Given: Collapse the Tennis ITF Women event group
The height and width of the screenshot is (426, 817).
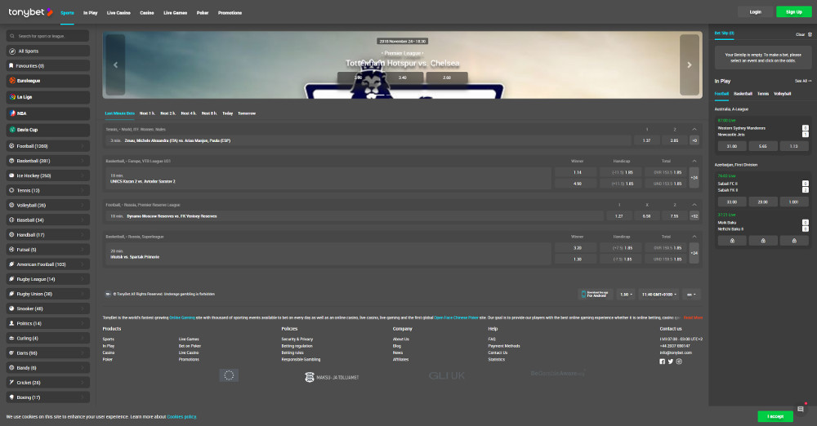Looking at the screenshot, I should click(x=694, y=129).
